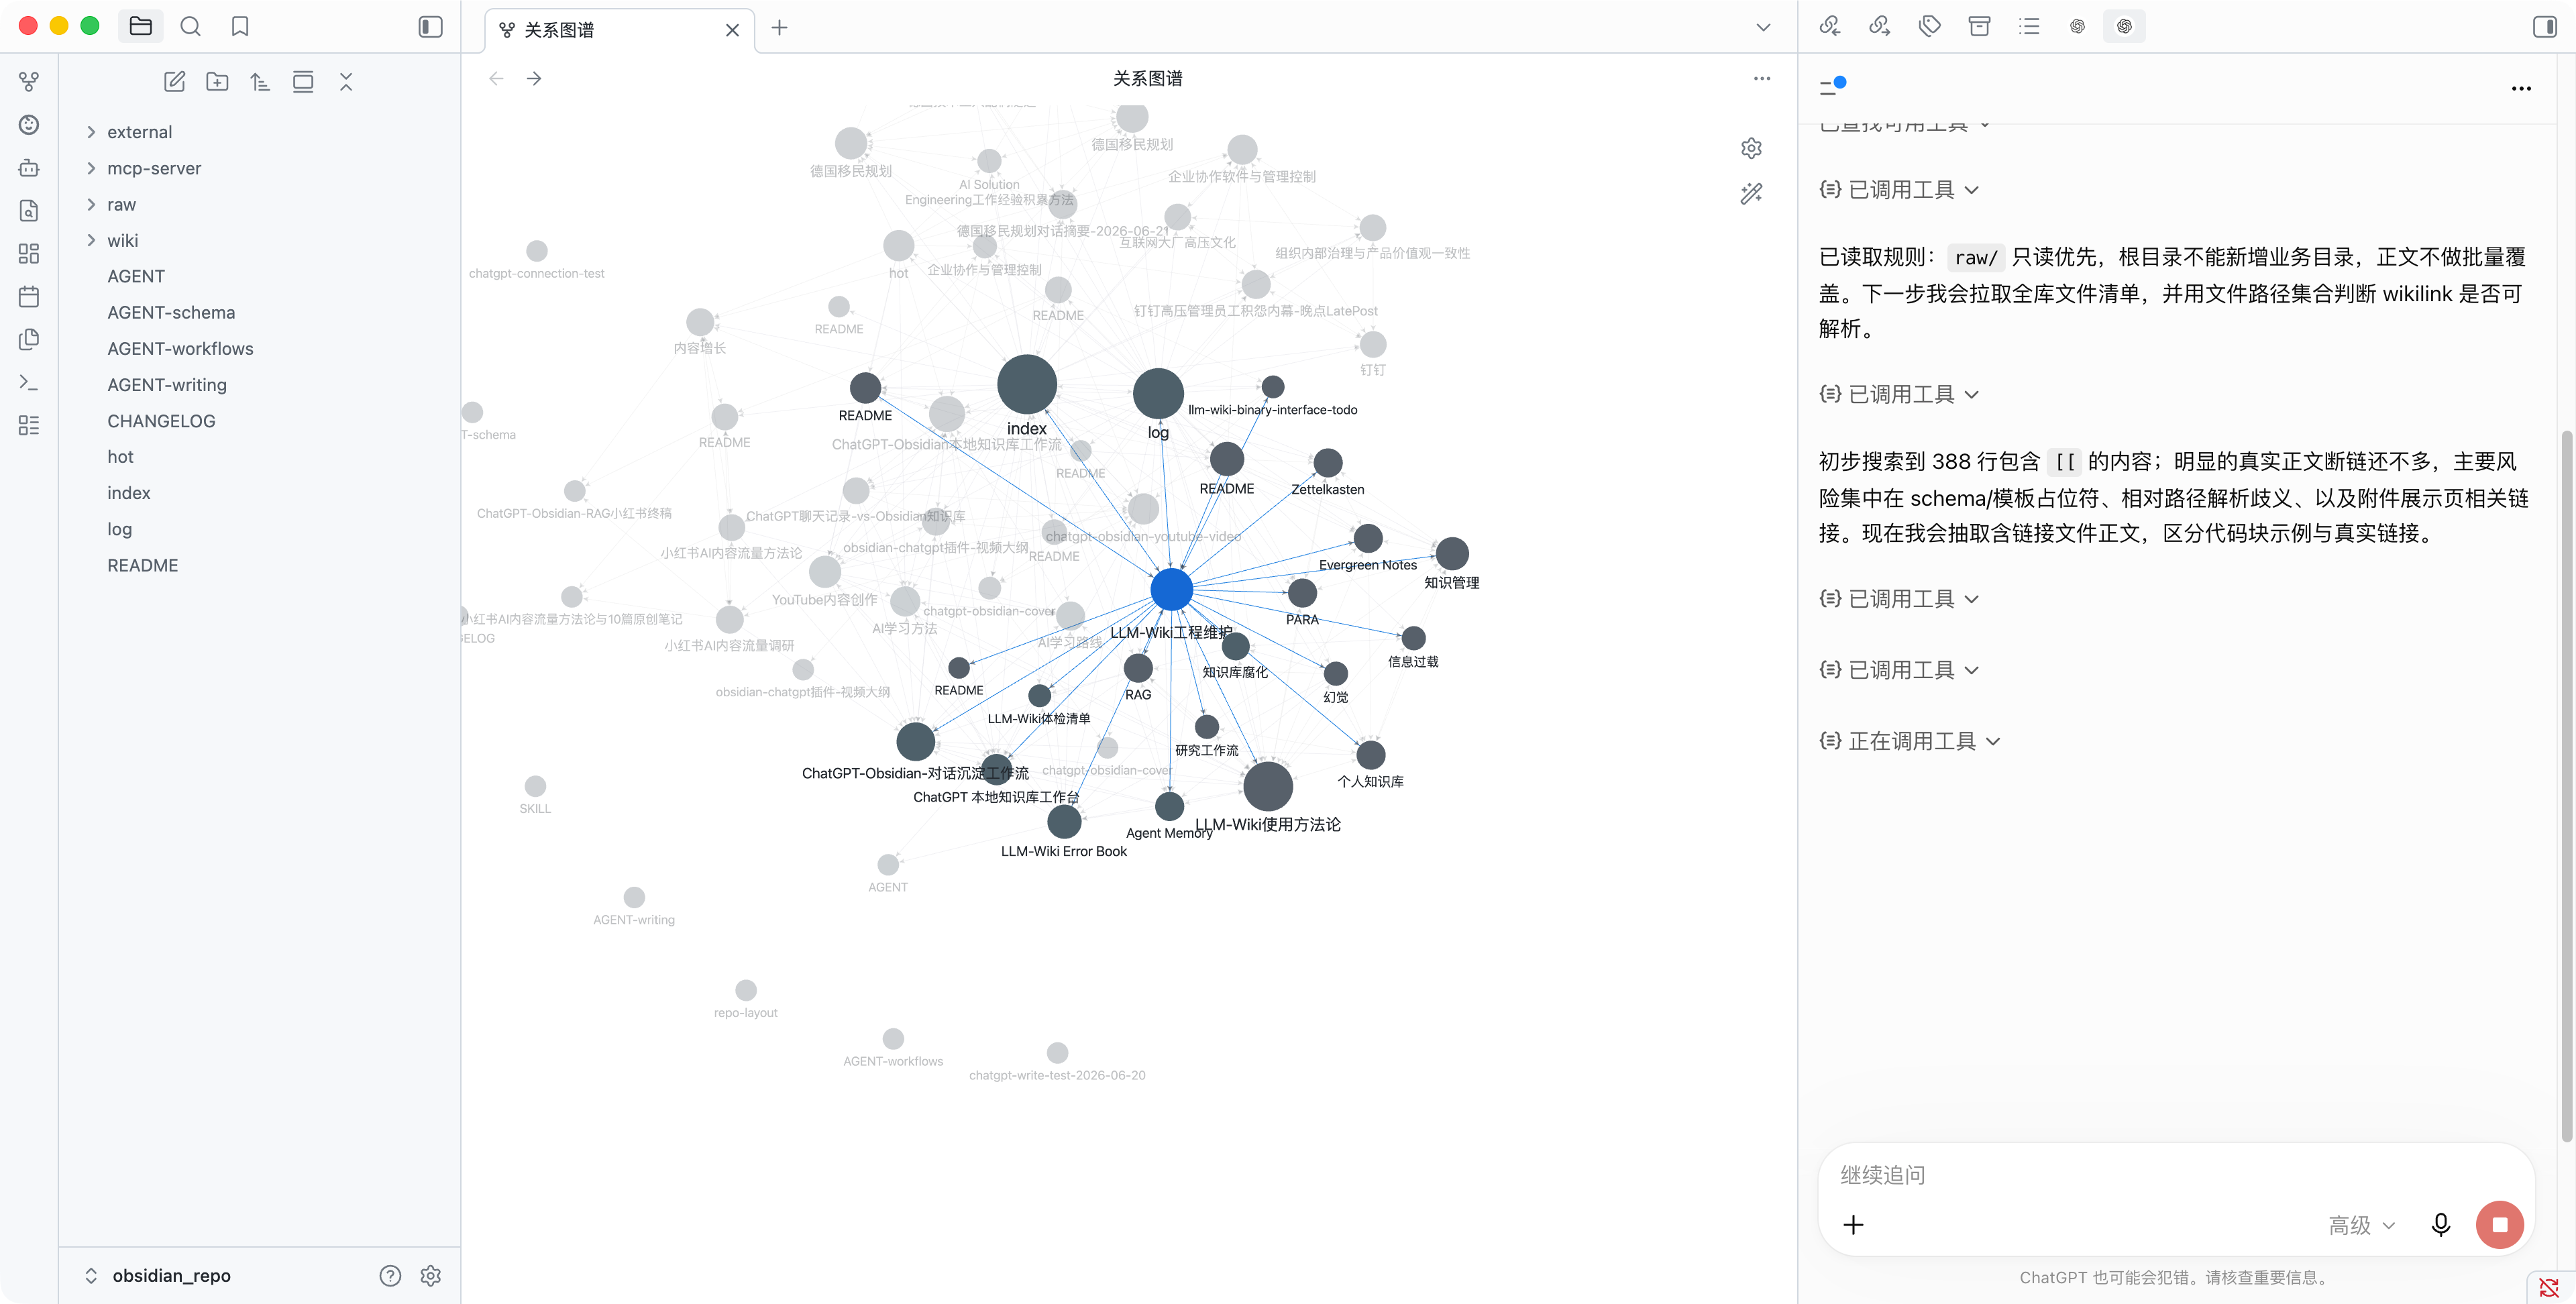
Task: Create a new folder
Action: pos(217,82)
